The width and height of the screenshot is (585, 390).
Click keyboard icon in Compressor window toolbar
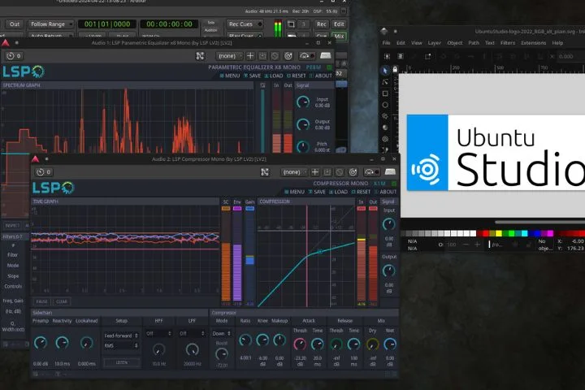click(x=390, y=171)
